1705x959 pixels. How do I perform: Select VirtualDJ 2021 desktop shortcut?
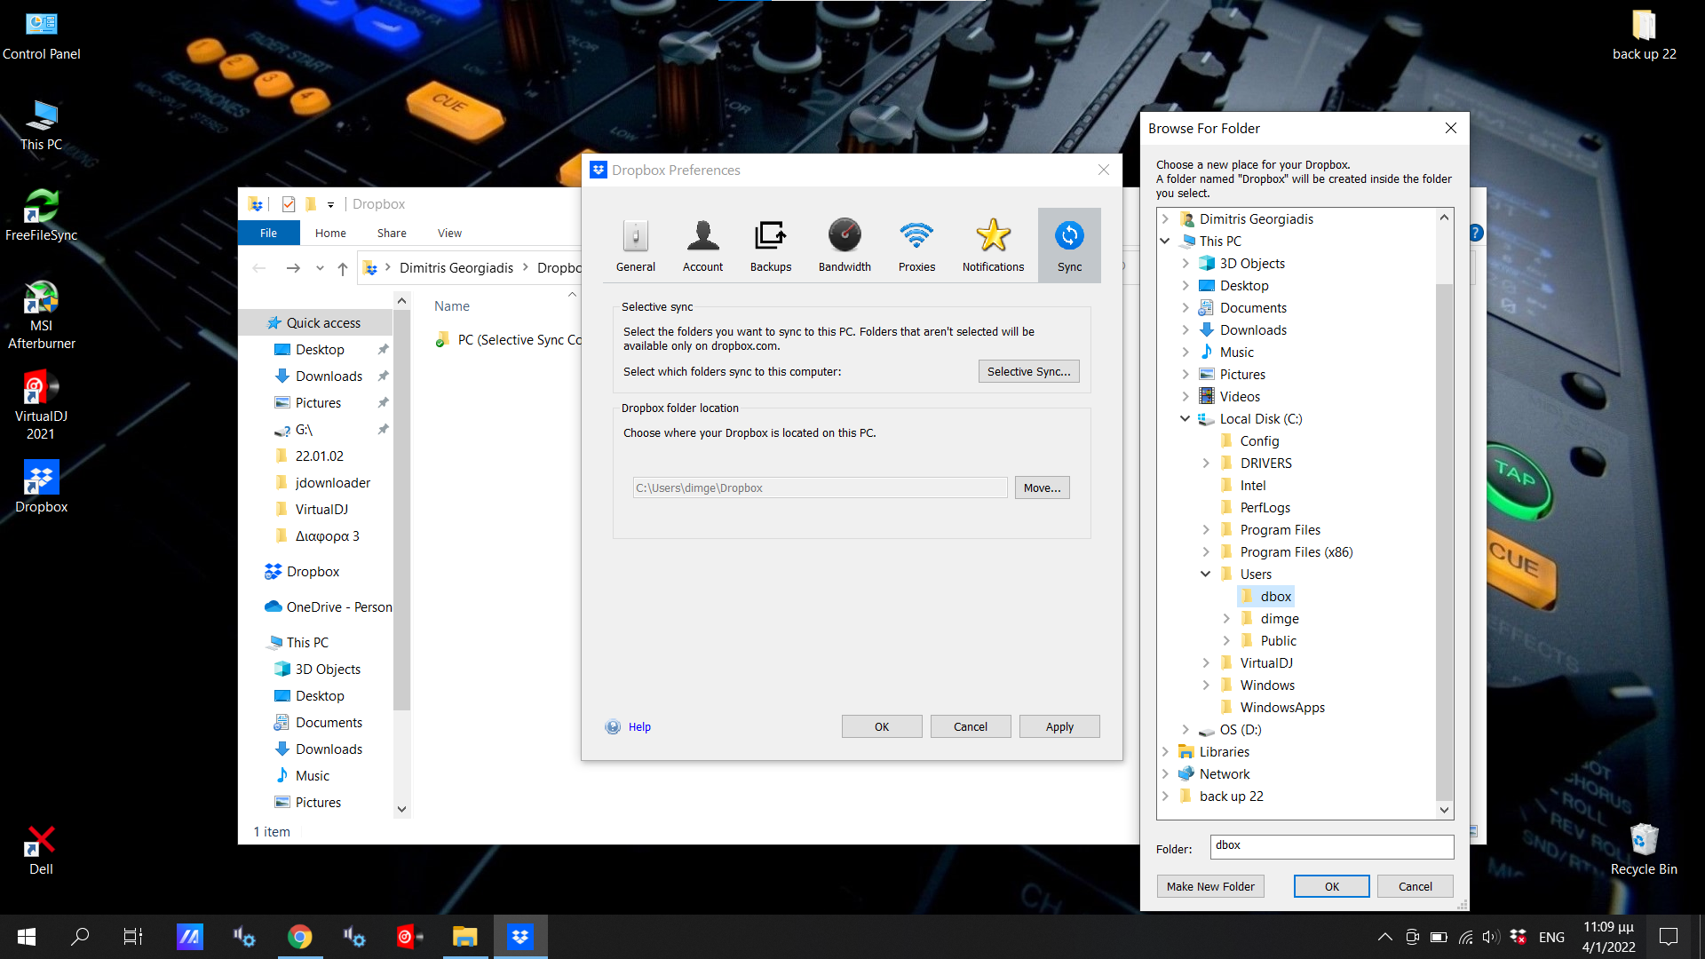tap(41, 406)
